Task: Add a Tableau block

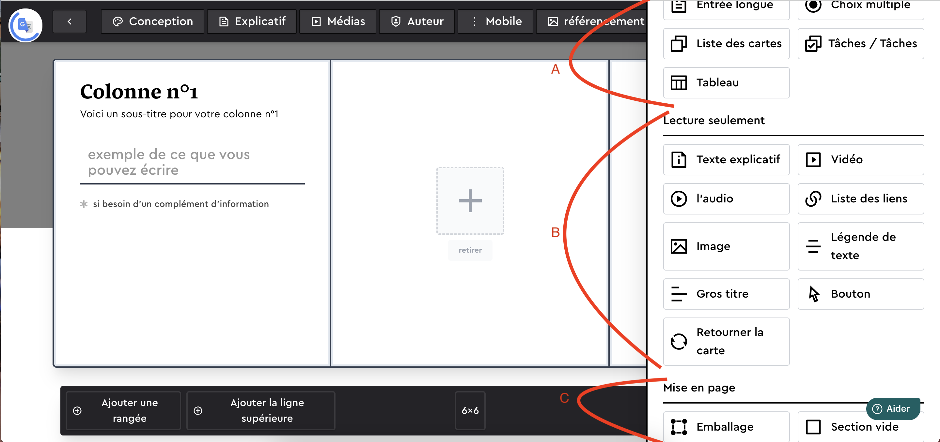Action: [x=726, y=83]
